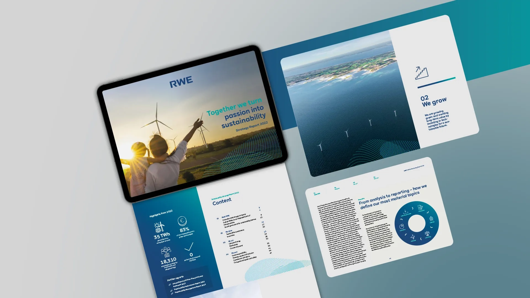
Task: Open the 03 We act tab on the analysis page
Action: click(x=355, y=183)
